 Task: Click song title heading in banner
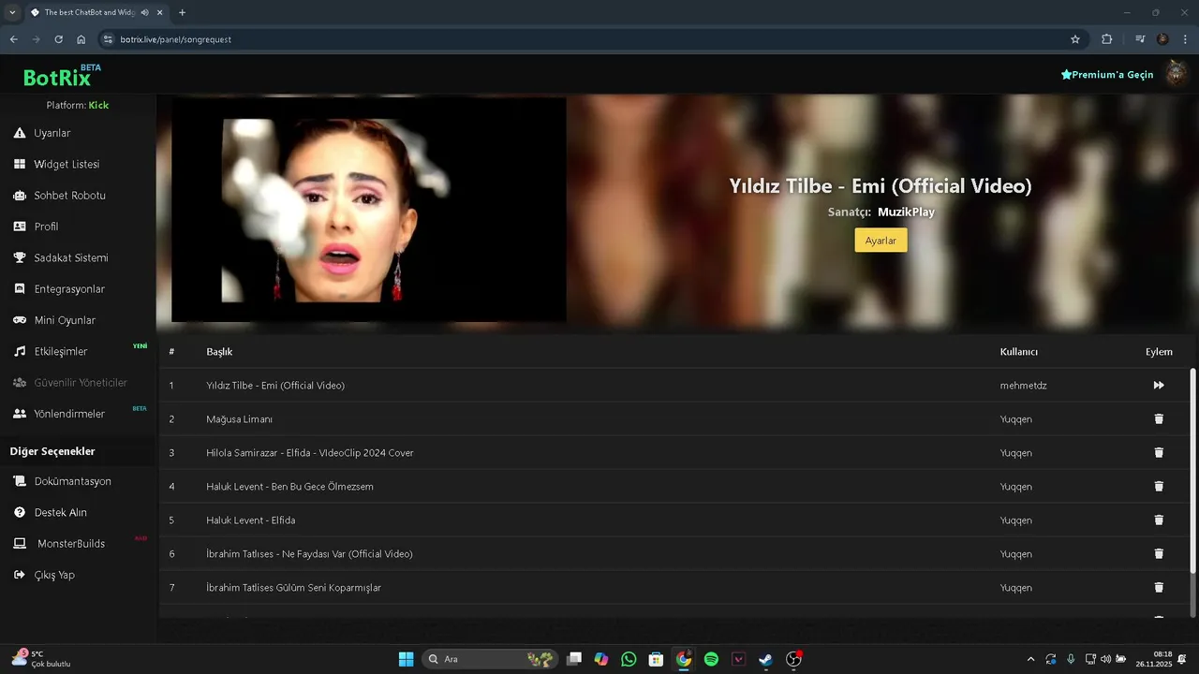coord(881,185)
